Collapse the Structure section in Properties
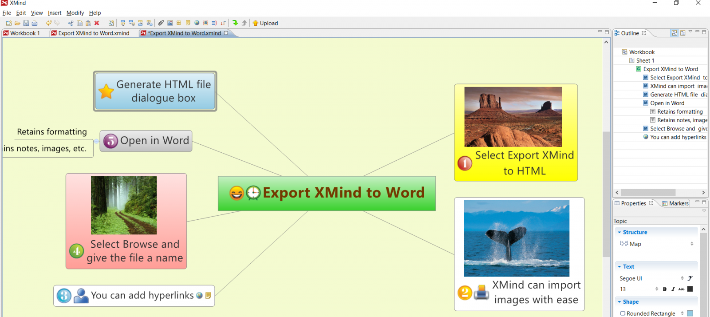 [619, 232]
